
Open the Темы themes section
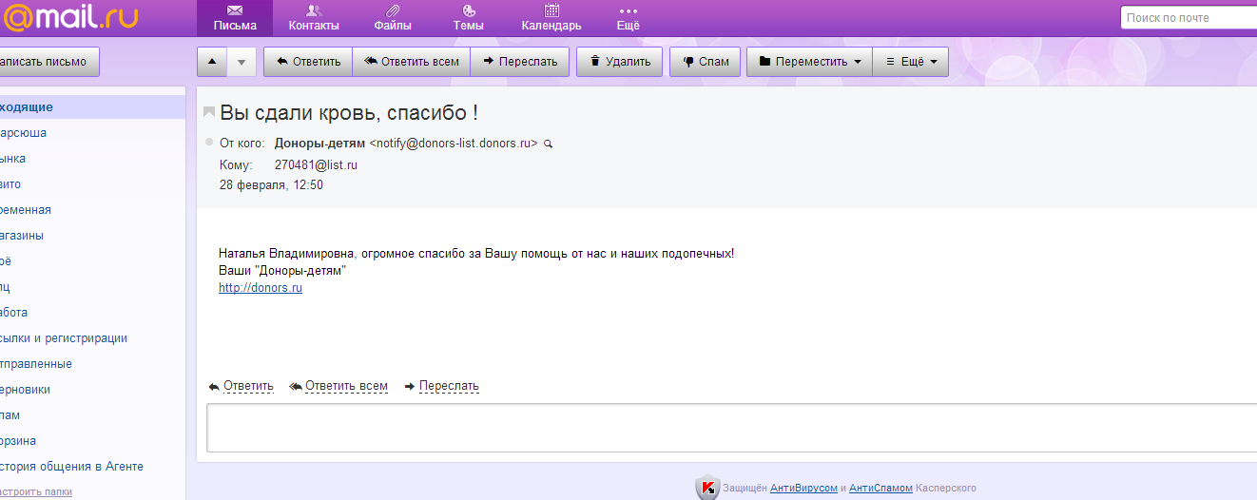tap(468, 18)
